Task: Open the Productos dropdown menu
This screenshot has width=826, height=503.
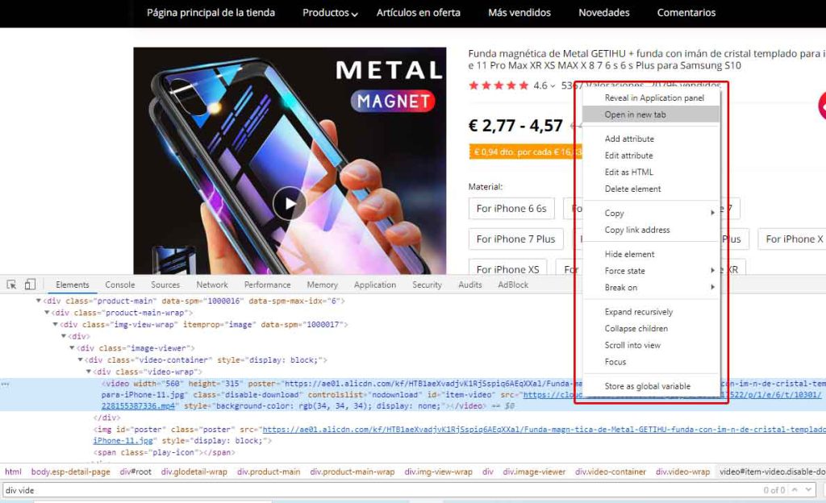Action: click(x=330, y=13)
